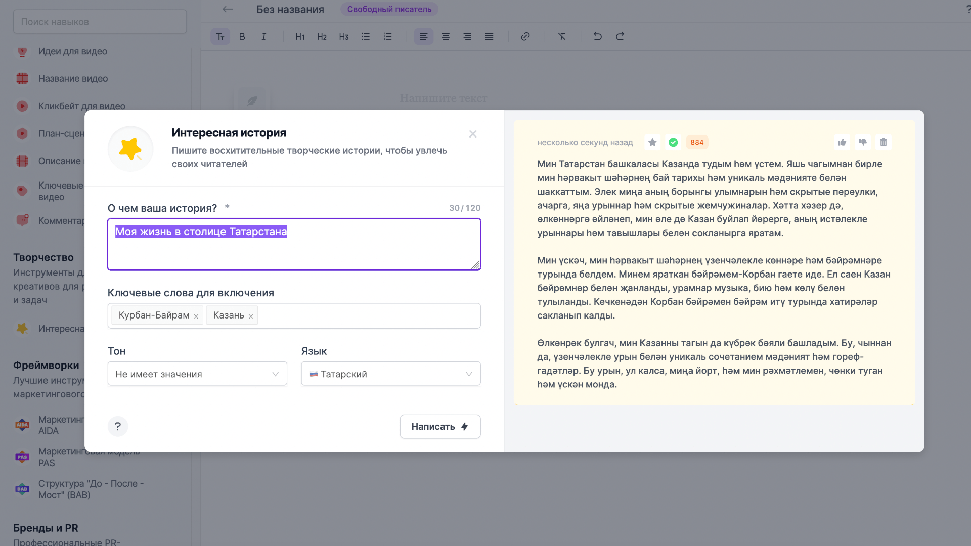Close the Интересная история dialog
Viewport: 971px width, 546px height.
(473, 134)
